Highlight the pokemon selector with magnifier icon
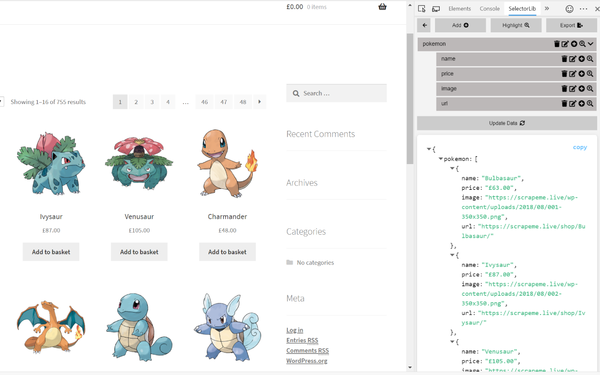 coord(582,44)
